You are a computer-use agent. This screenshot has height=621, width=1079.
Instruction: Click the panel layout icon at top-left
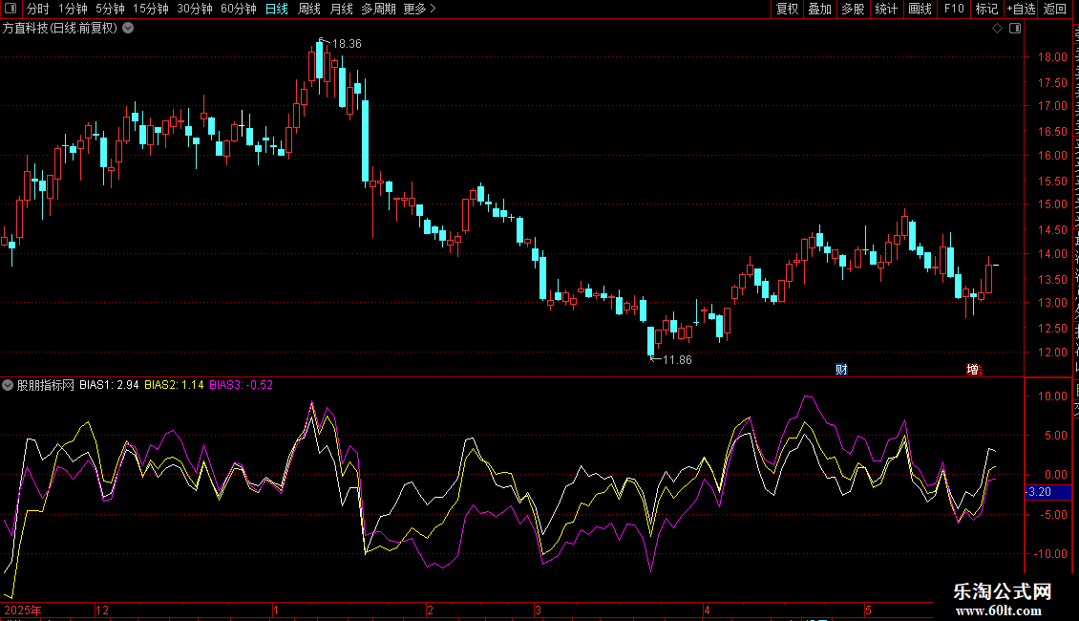pyautogui.click(x=11, y=9)
